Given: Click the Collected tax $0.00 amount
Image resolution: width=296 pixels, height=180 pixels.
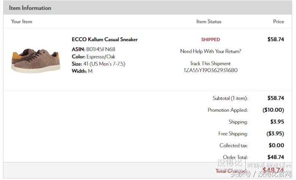Looking at the screenshot, I should [x=276, y=145].
